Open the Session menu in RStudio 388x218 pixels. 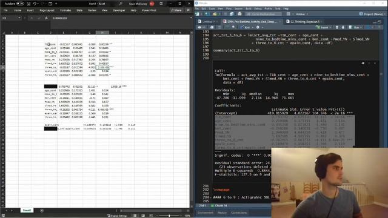[x=238, y=8]
